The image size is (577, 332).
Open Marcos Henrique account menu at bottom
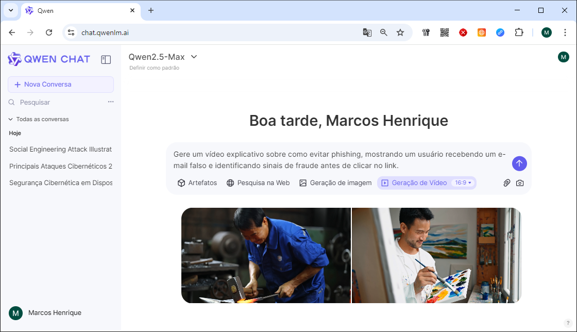[45, 313]
